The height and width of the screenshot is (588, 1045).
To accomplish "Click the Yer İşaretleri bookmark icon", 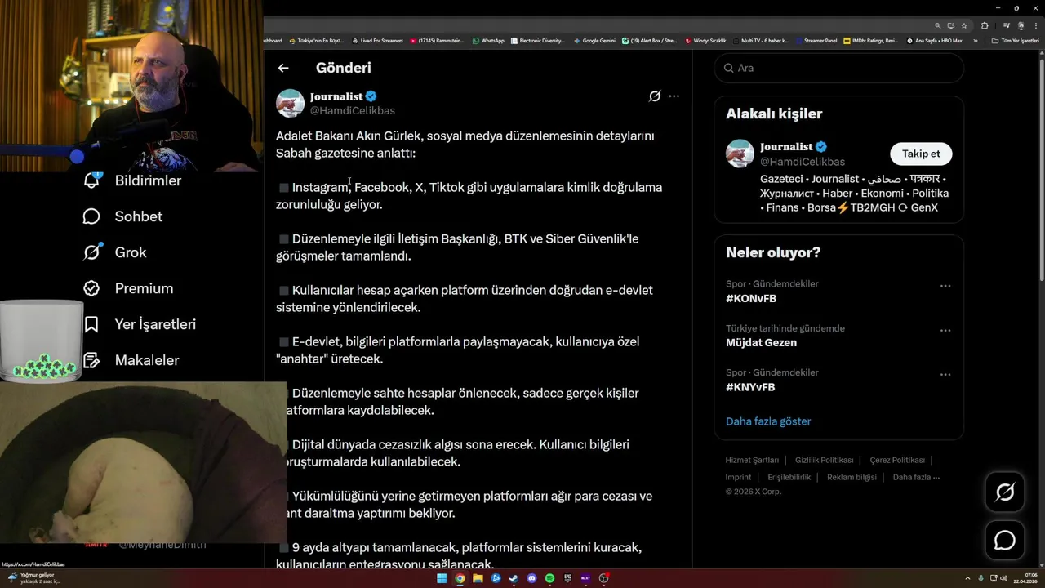I will pyautogui.click(x=91, y=324).
